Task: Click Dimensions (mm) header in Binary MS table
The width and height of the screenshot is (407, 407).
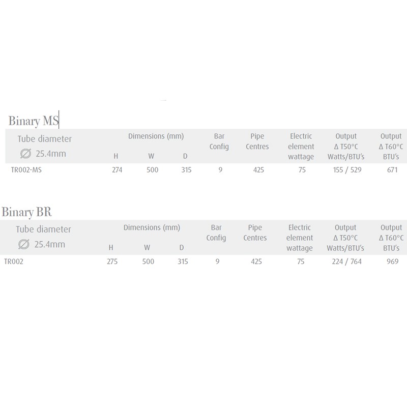Action: click(156, 136)
